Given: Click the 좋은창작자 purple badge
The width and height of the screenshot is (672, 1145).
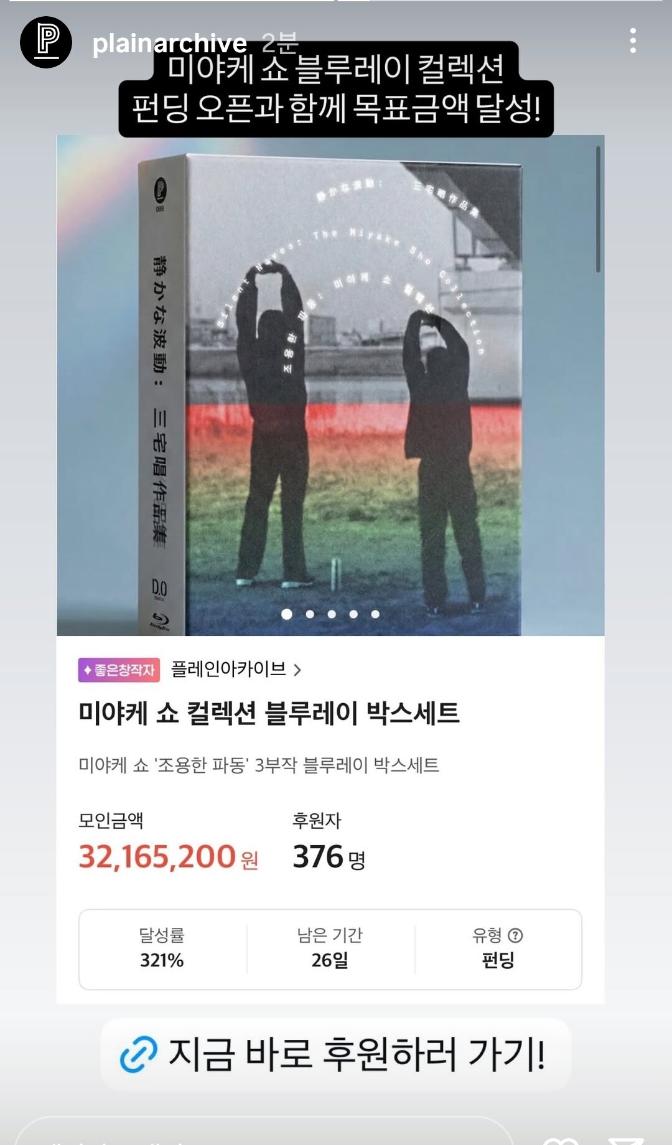Looking at the screenshot, I should pos(119,670).
